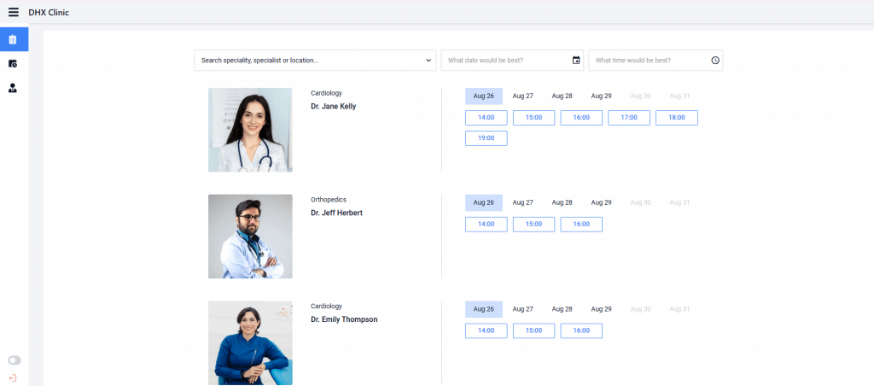The height and width of the screenshot is (386, 874).
Task: Pick 16:00 slot for Dr. Emily Thompson
Action: click(581, 330)
